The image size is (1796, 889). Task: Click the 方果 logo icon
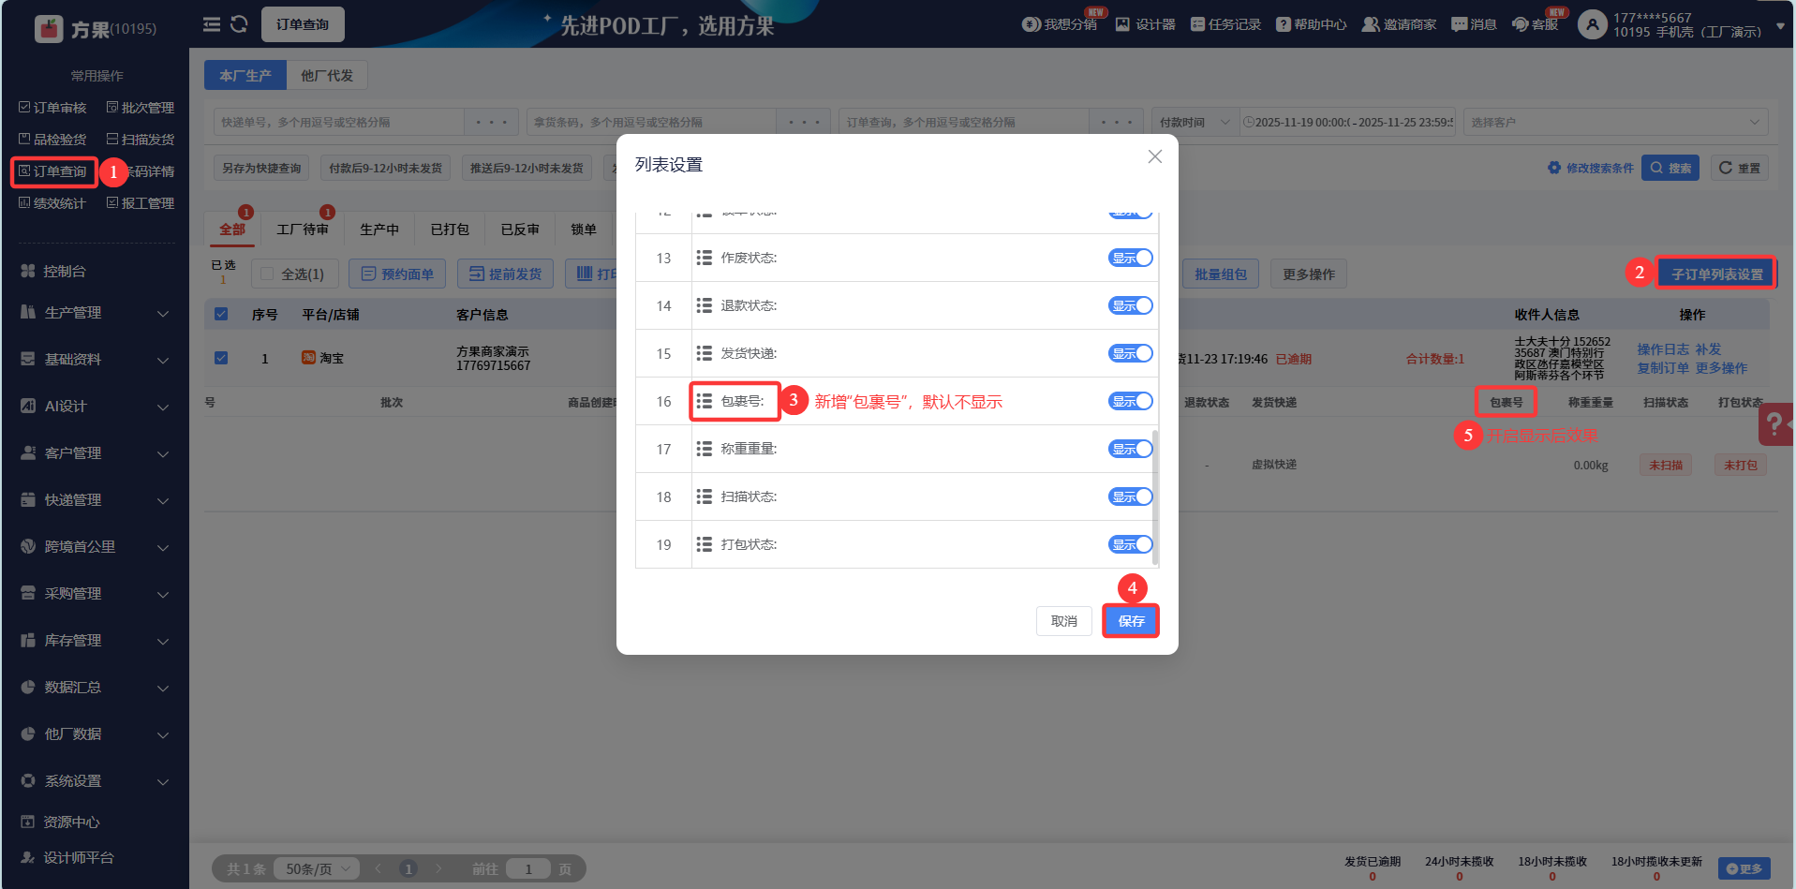click(49, 29)
